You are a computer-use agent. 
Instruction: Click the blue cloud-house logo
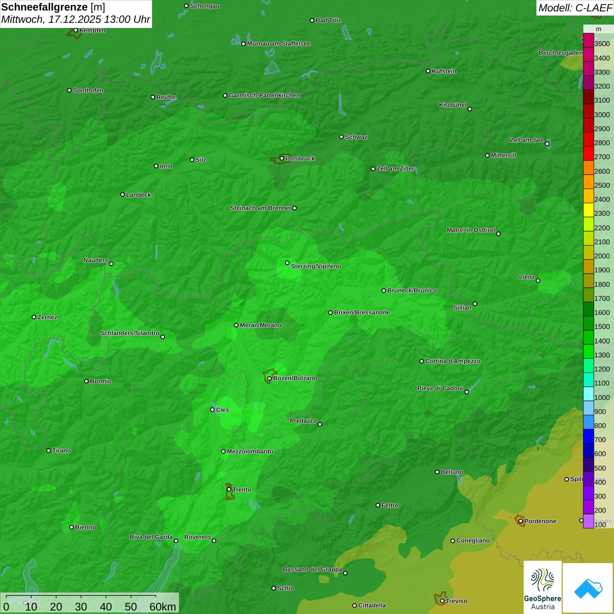click(x=588, y=588)
